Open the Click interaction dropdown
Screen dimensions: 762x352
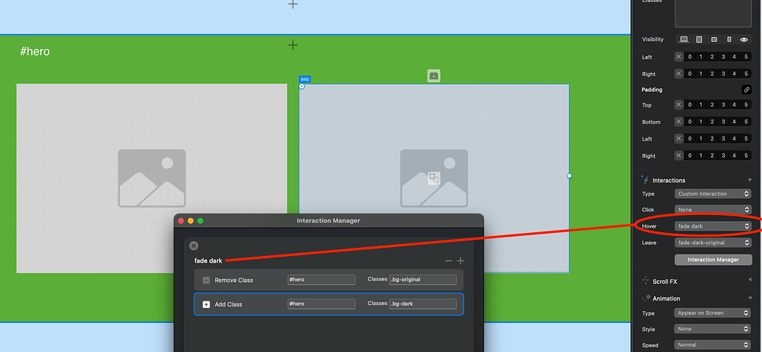click(x=712, y=210)
